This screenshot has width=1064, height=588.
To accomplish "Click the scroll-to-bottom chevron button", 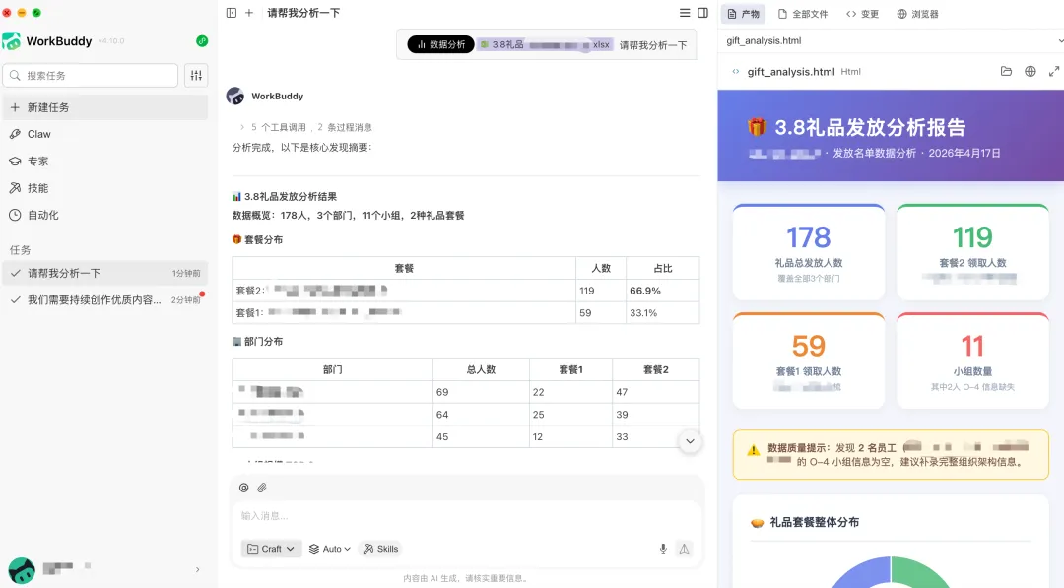I will tap(690, 441).
